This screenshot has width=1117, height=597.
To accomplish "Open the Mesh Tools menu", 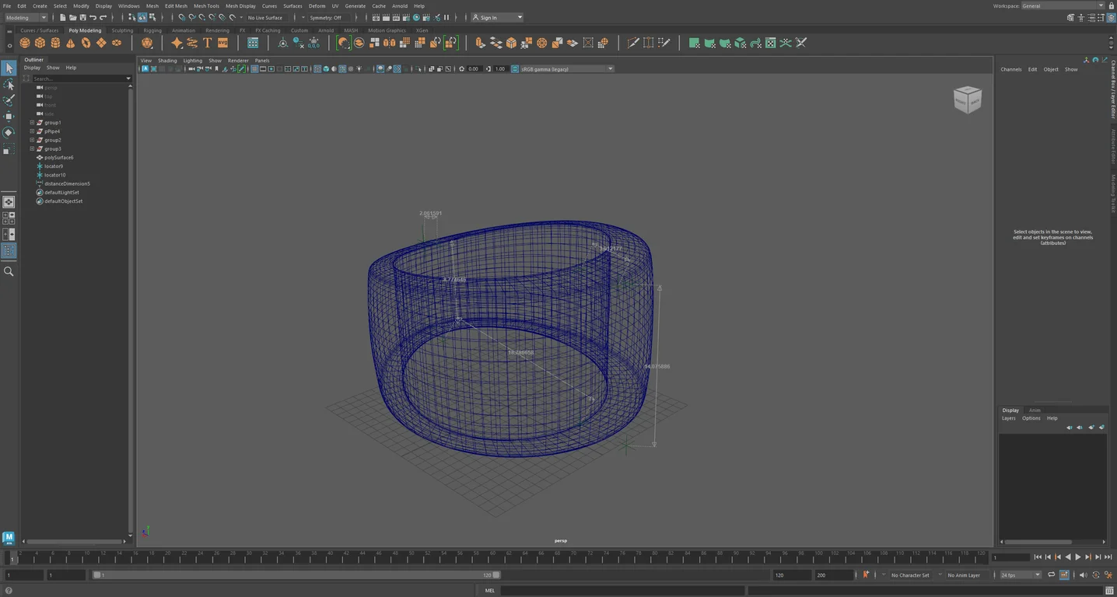I will [x=206, y=5].
